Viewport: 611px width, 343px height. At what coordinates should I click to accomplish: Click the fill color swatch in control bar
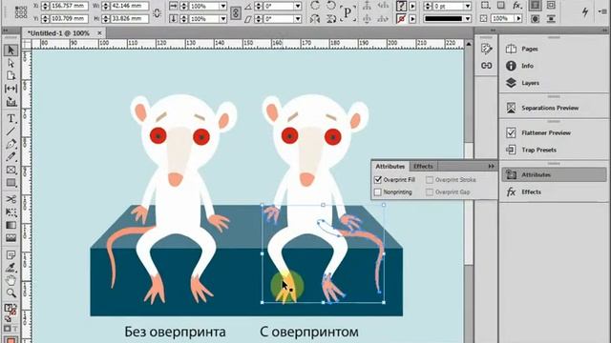click(401, 6)
